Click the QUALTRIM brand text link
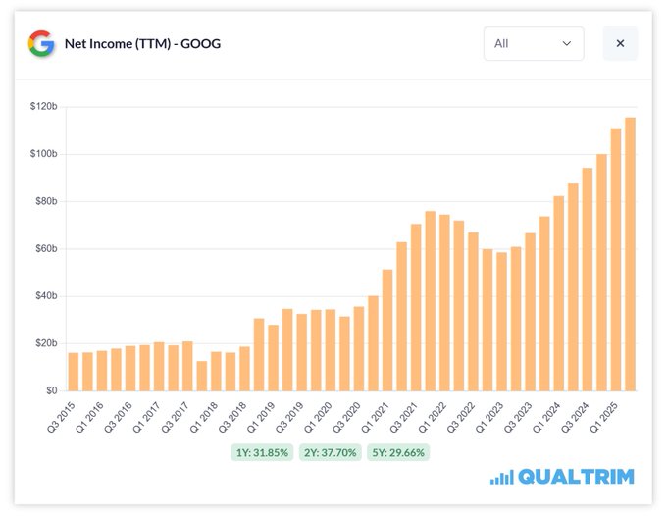Viewport: 667px width, 516px height. pyautogui.click(x=576, y=477)
